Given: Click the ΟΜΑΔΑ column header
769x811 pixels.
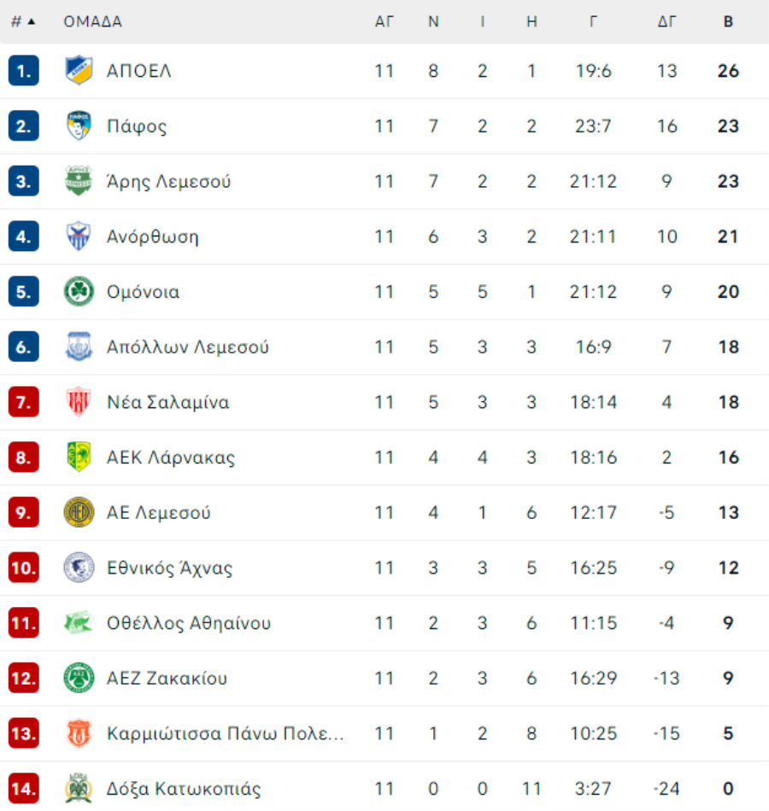Looking at the screenshot, I should click(x=92, y=21).
